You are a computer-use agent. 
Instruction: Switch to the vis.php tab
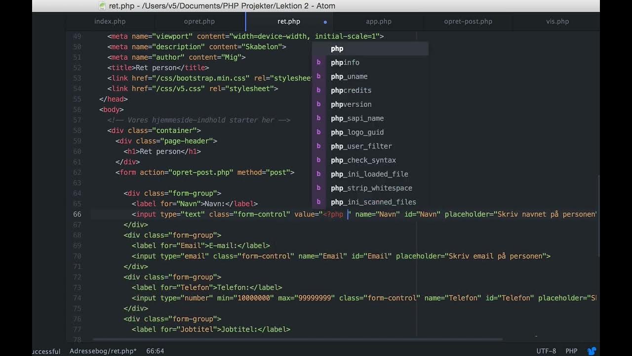(x=557, y=21)
